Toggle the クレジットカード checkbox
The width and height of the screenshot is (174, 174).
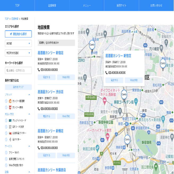6,120
